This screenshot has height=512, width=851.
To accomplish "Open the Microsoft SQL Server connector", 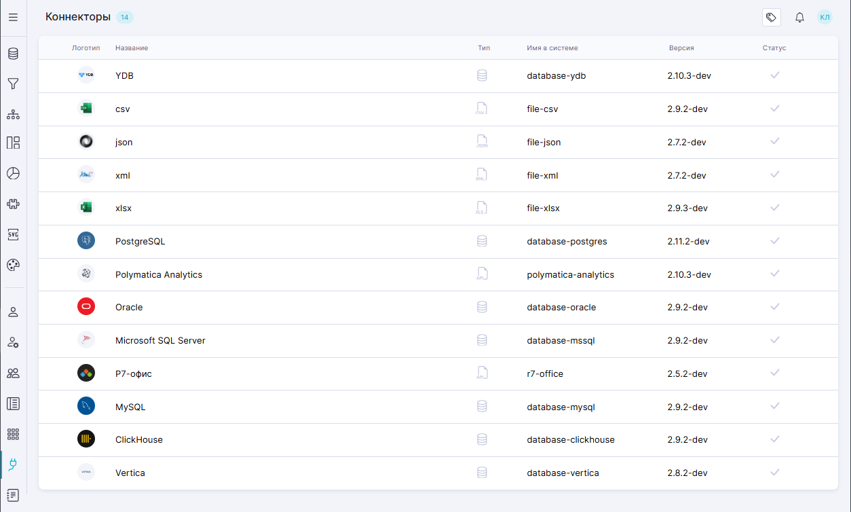I will [x=160, y=341].
